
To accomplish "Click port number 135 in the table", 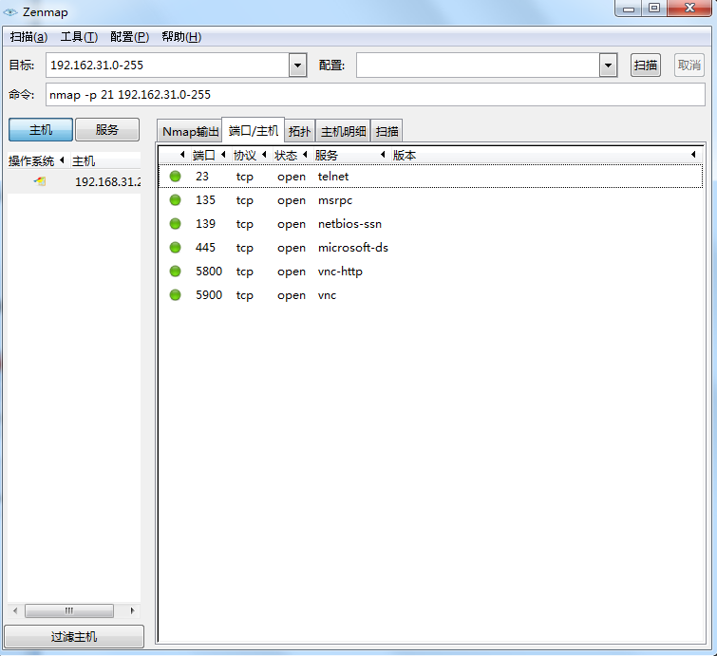I will [205, 199].
